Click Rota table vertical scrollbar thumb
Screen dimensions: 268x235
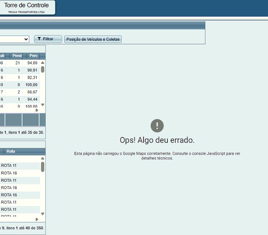coord(43,167)
